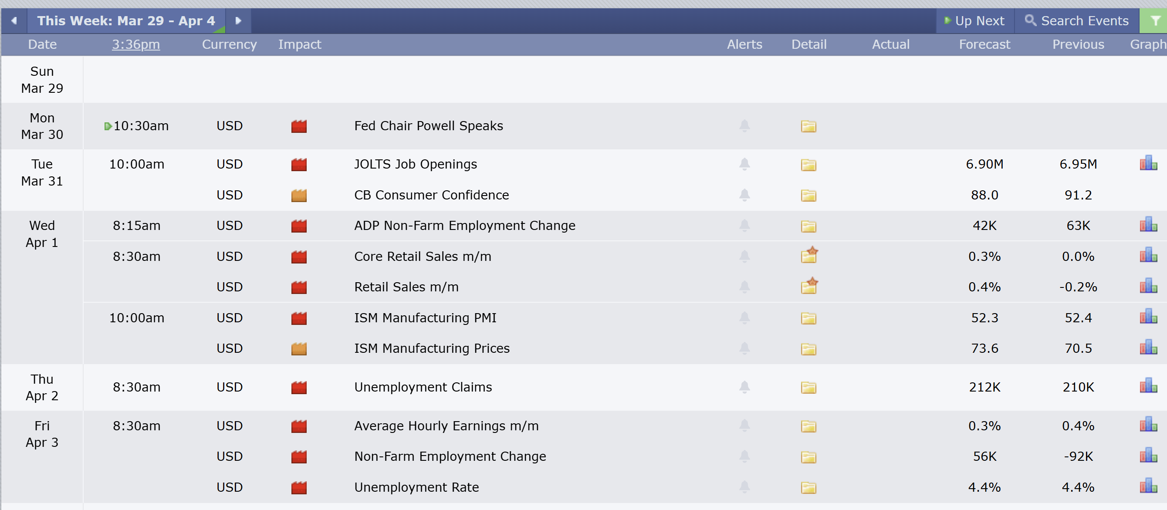
Task: Open This Week date range selector
Action: 126,21
